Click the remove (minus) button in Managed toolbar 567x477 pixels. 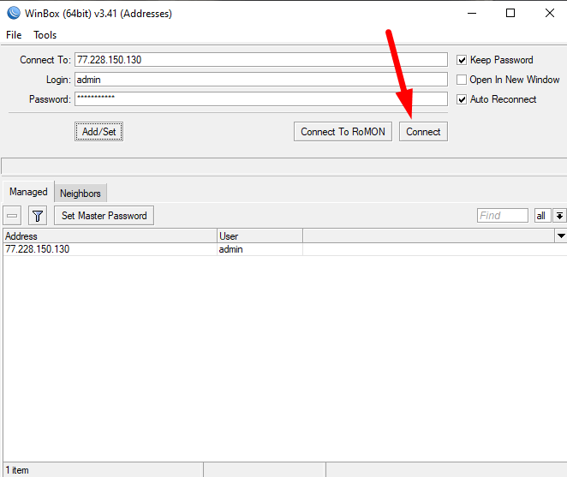(x=12, y=216)
